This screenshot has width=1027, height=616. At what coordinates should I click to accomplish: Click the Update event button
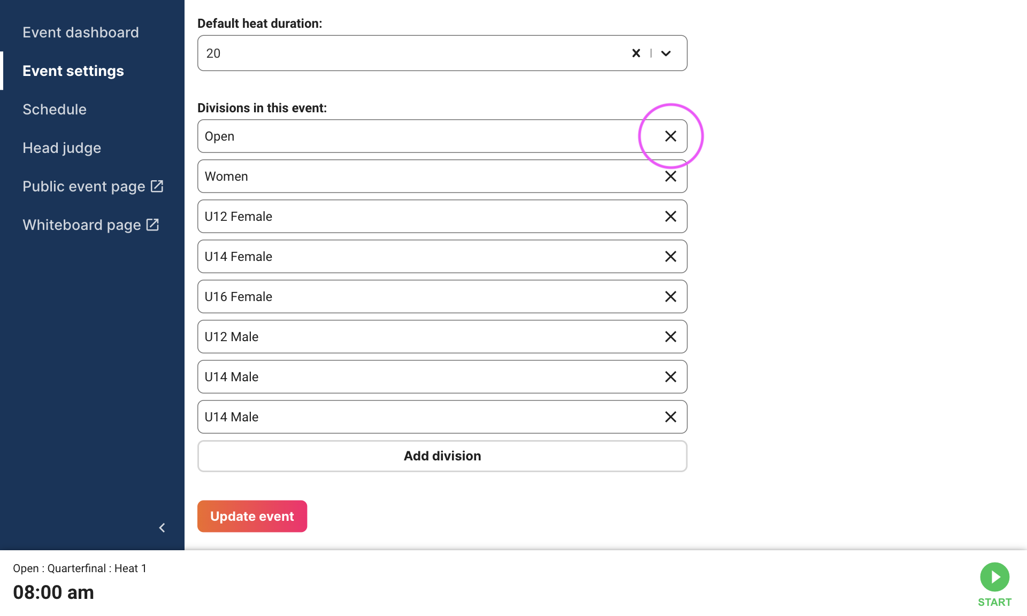pos(252,516)
